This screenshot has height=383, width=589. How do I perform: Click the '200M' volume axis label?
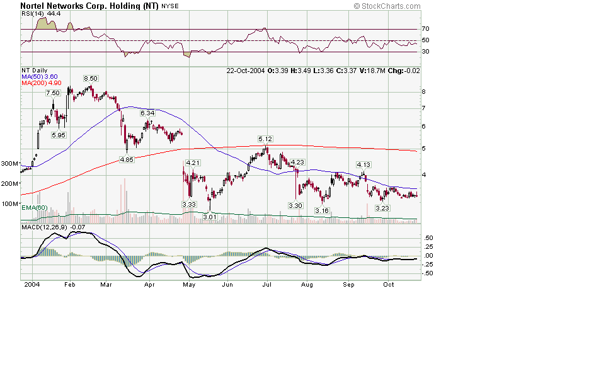[10, 184]
